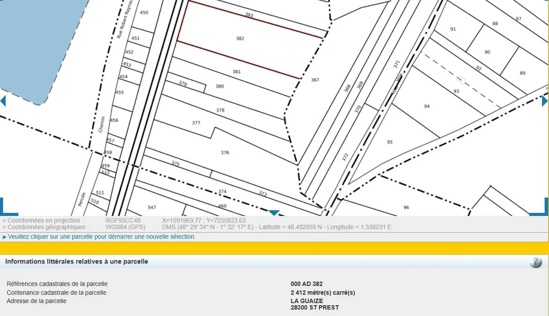This screenshot has width=549, height=316.
Task: Click the postal line '28300 ST PREST'
Action: pos(315,308)
